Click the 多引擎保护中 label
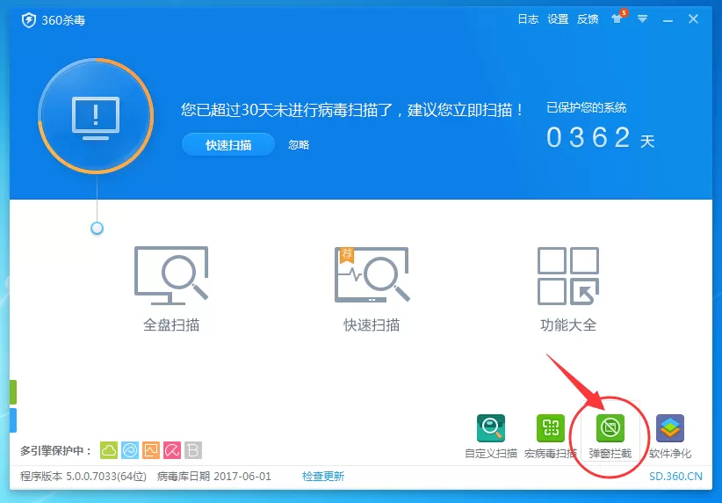 [x=55, y=450]
